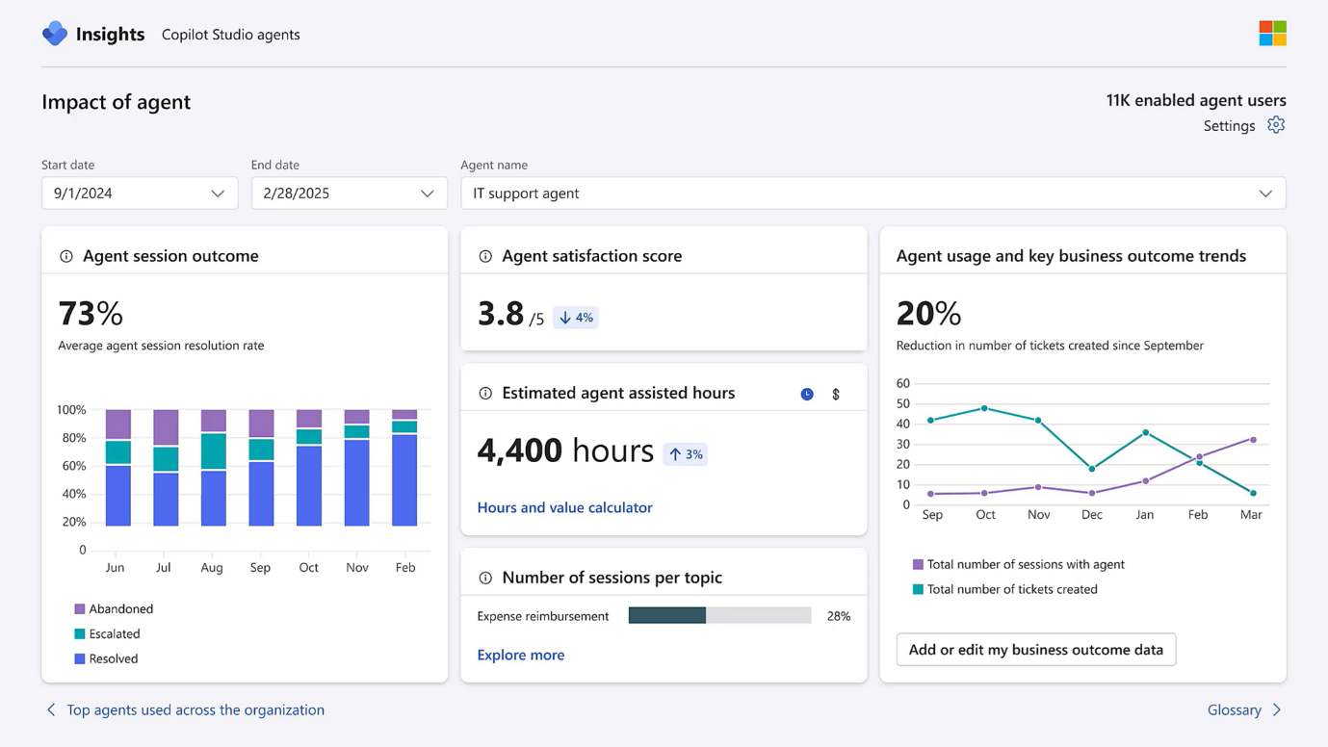The width and height of the screenshot is (1328, 747).
Task: Click the Microsoft logo in the corner
Action: (x=1272, y=34)
